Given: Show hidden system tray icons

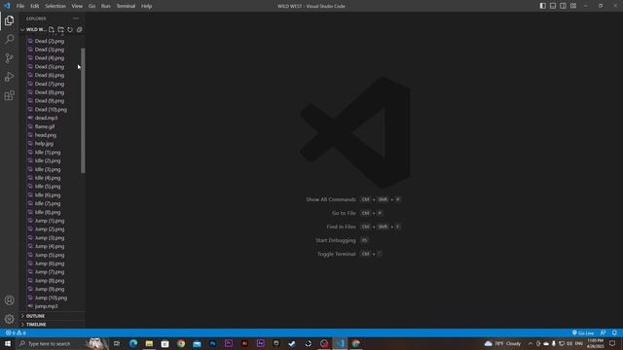Looking at the screenshot, I should tap(530, 343).
